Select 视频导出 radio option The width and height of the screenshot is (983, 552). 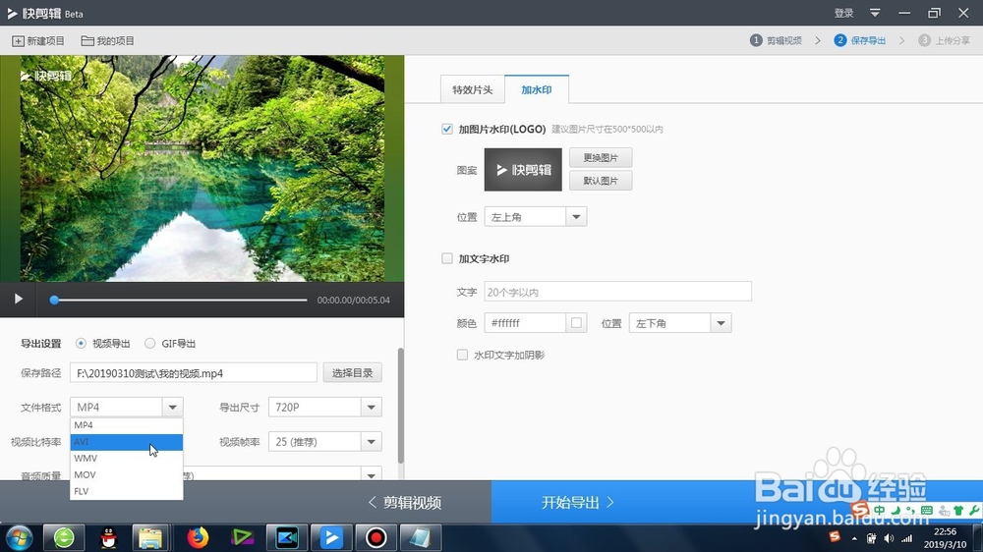pyautogui.click(x=81, y=344)
